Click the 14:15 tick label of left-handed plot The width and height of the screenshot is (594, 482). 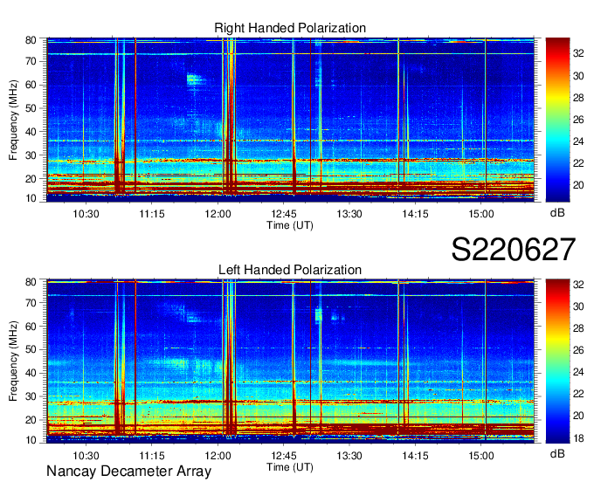pyautogui.click(x=415, y=456)
